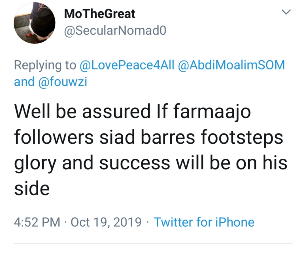Viewport: 306px width, 253px height.
Task: Open the MoTheGreat display name
Action: point(100,14)
